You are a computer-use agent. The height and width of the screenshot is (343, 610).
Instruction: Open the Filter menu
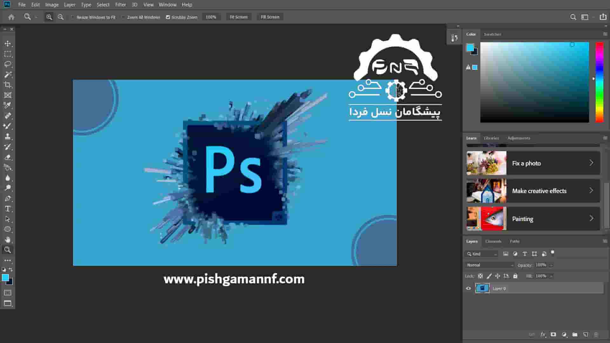120,5
